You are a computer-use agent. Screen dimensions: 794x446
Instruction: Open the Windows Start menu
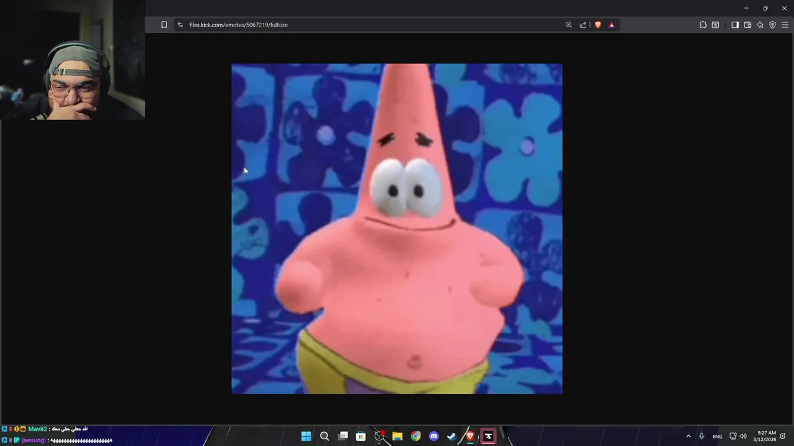click(306, 436)
